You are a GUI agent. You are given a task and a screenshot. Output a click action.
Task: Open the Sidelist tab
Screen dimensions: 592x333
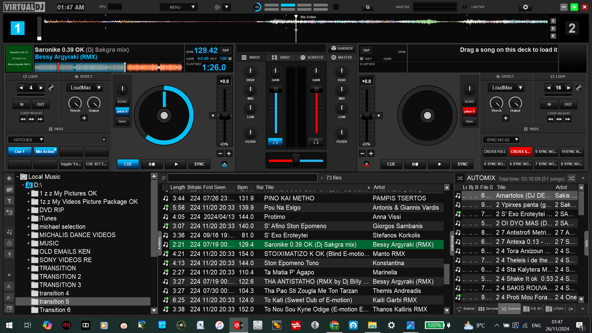click(466, 309)
